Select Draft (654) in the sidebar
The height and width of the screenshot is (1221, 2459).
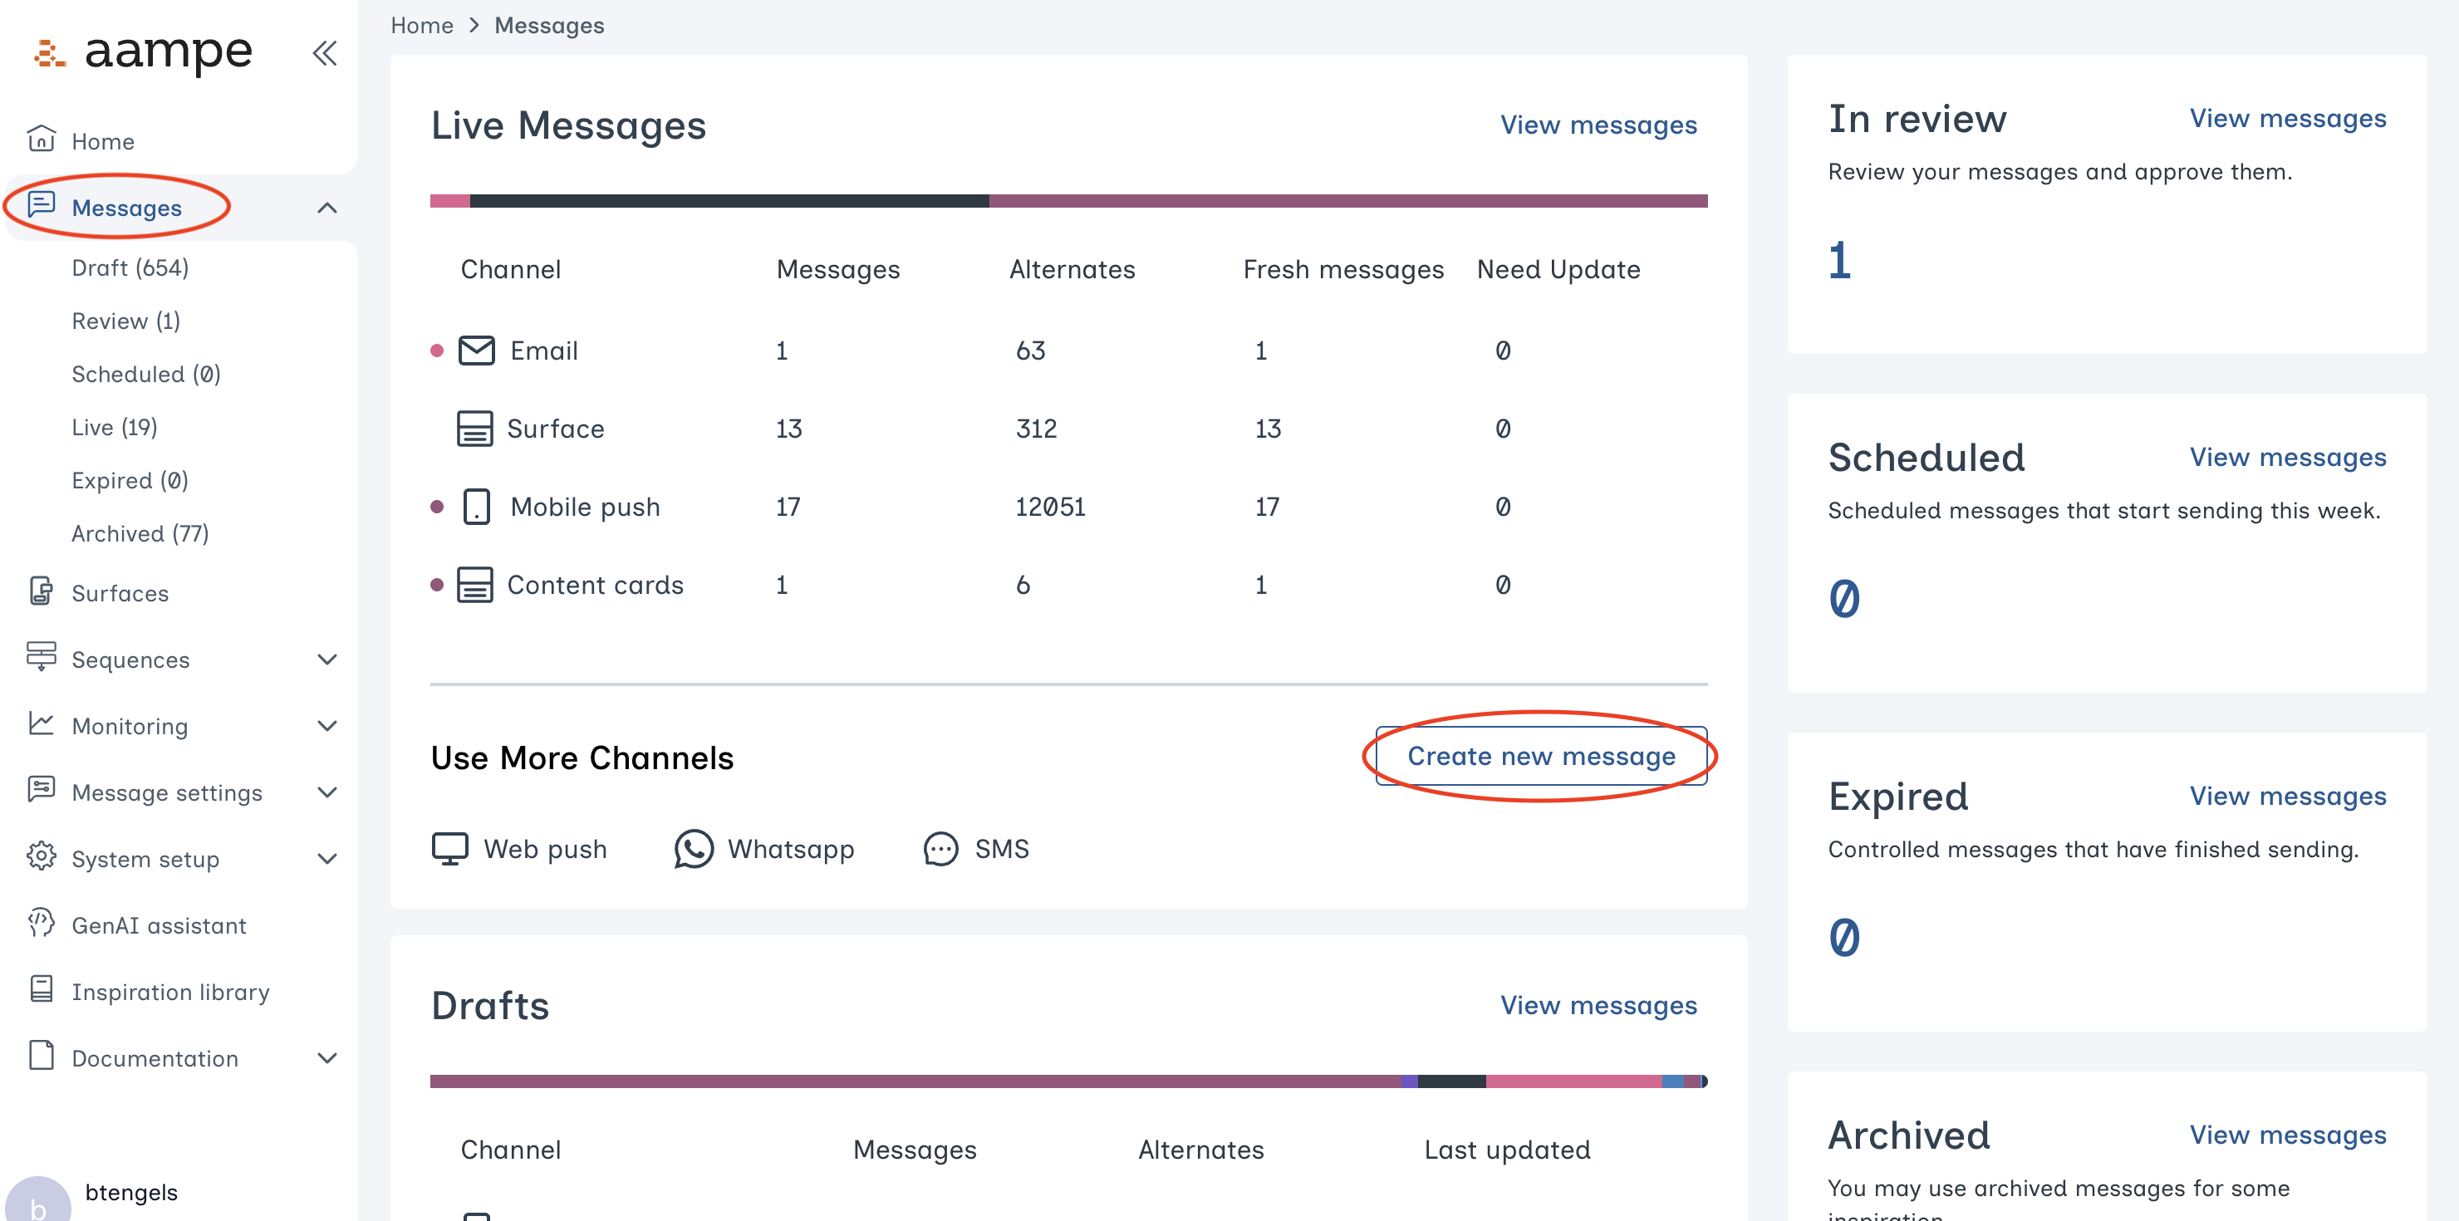pyautogui.click(x=132, y=267)
